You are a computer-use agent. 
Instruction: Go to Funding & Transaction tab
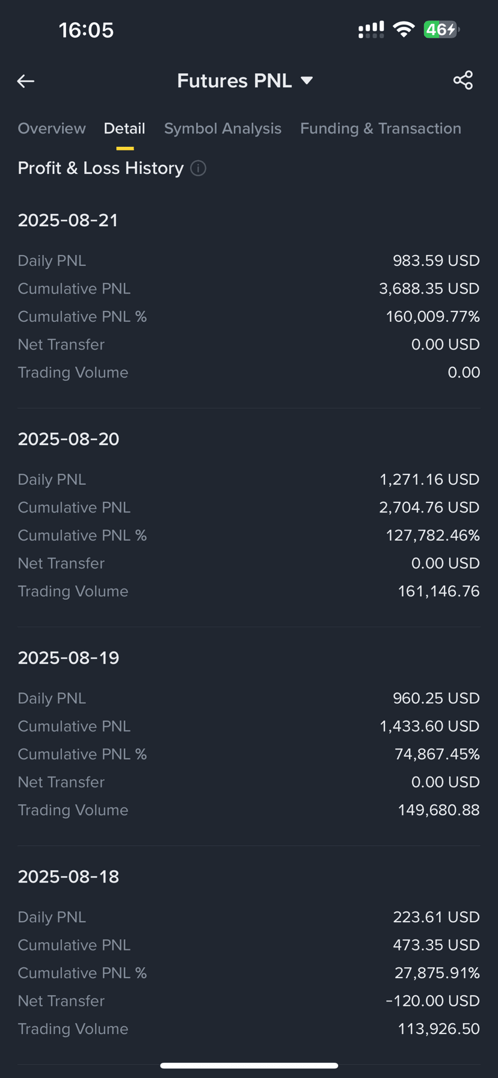(381, 128)
